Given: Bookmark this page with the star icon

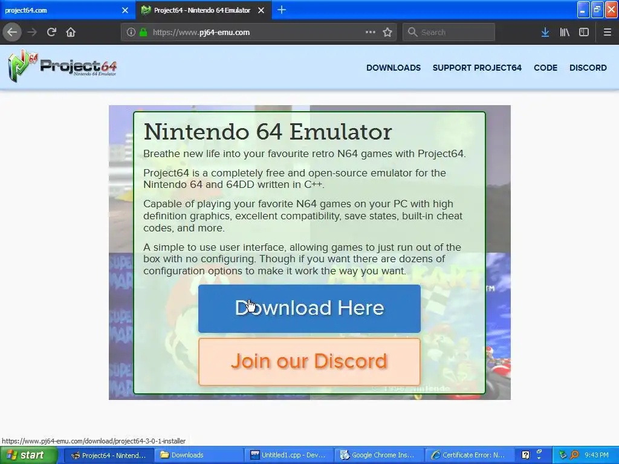Looking at the screenshot, I should 387,33.
